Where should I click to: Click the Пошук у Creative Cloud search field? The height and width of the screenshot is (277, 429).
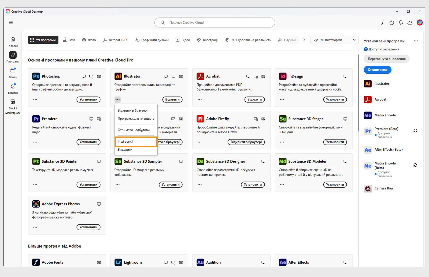pos(214,23)
